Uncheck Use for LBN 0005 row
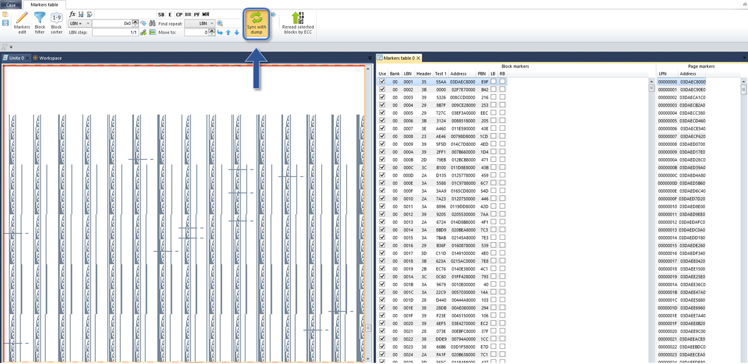 pos(382,113)
